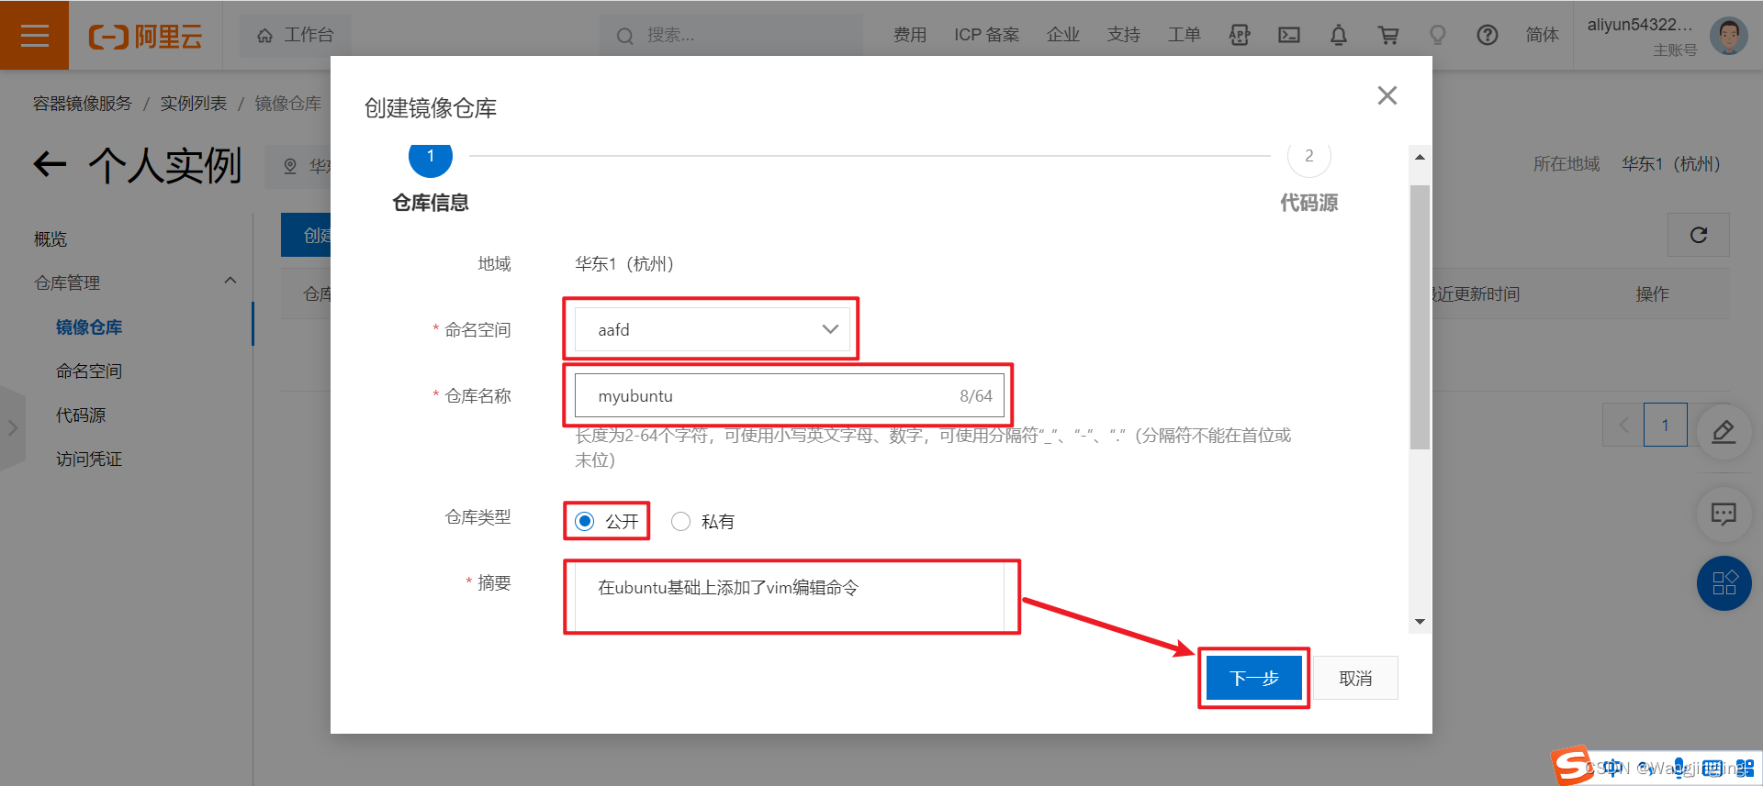Go to 实例列表 breadcrumb
This screenshot has height=786, width=1763.
coord(194,104)
